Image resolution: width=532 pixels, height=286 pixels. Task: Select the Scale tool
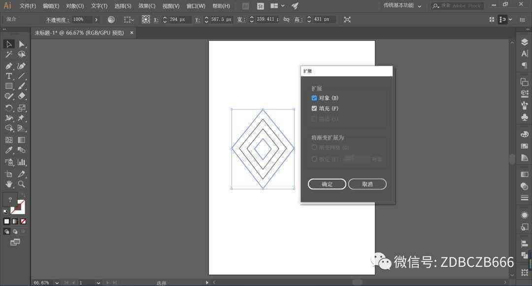(21, 108)
